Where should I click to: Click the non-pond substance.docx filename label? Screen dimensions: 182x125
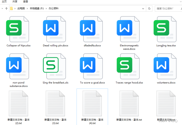[x=19, y=84]
